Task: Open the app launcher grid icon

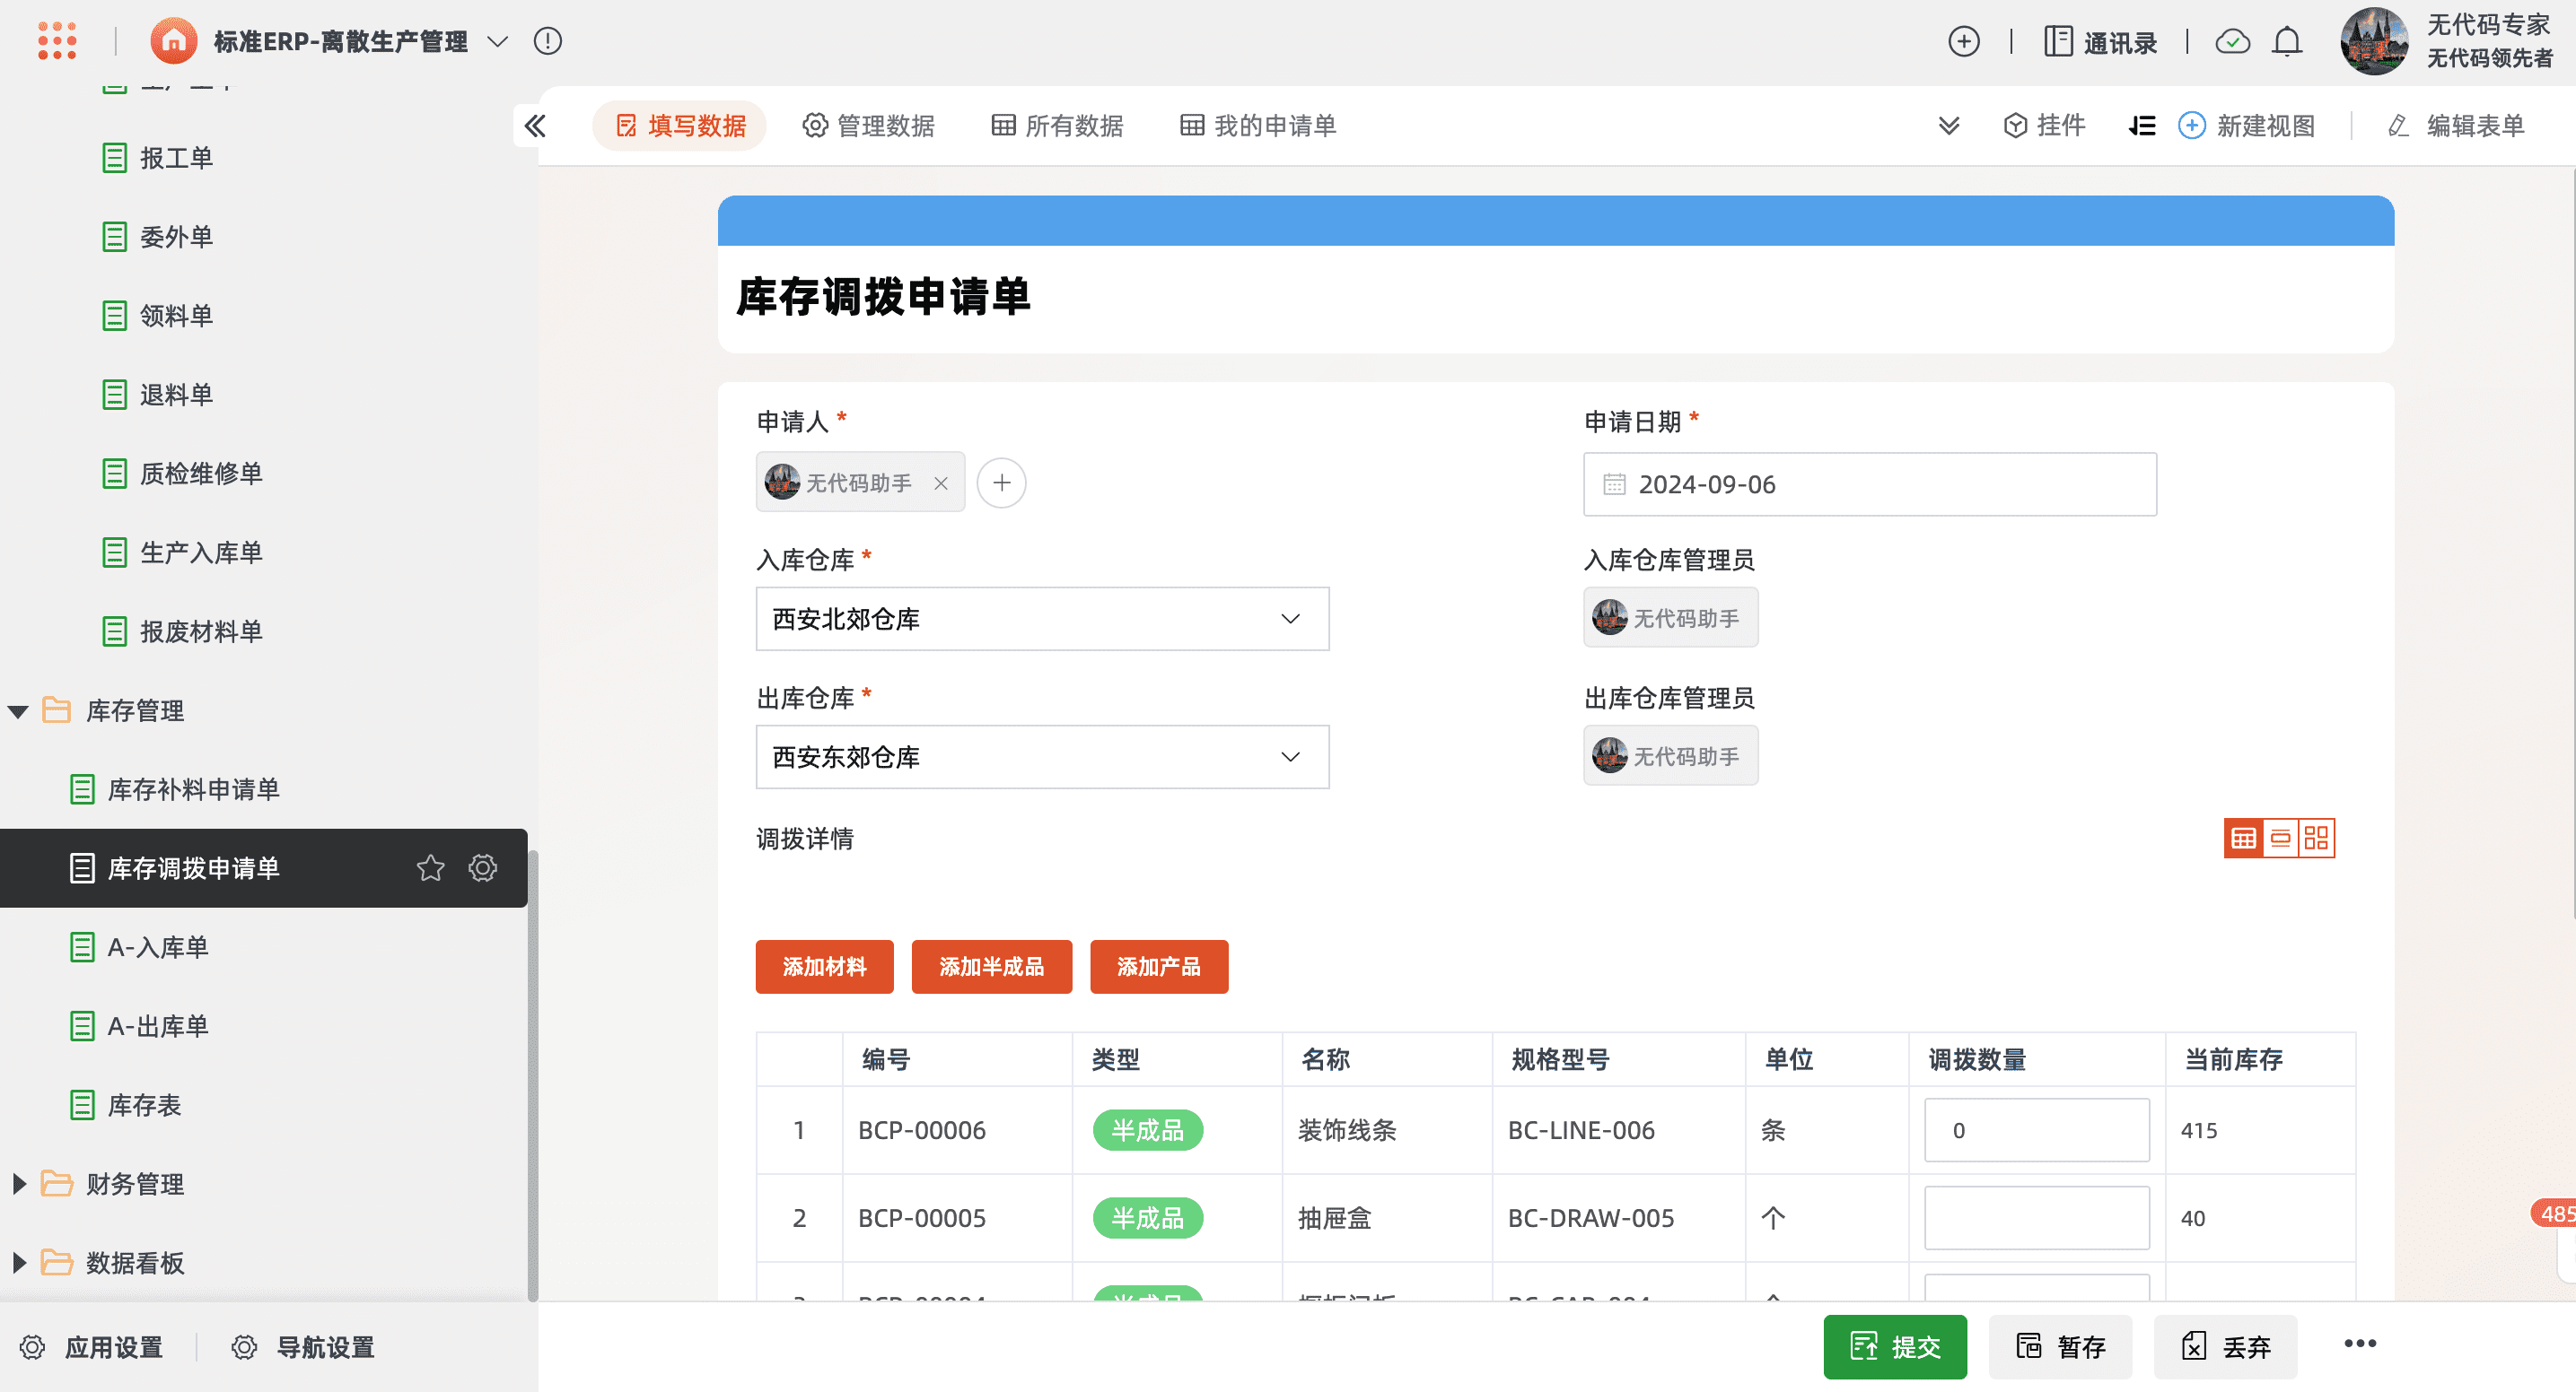Action: click(x=57, y=41)
